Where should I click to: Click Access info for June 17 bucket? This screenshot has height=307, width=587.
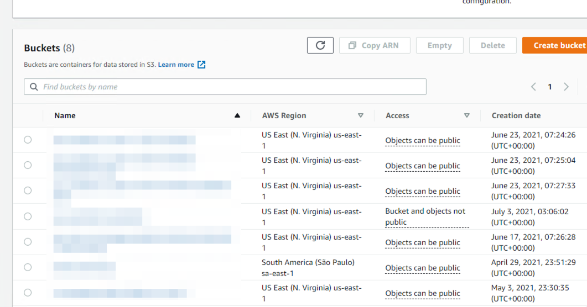pos(423,243)
